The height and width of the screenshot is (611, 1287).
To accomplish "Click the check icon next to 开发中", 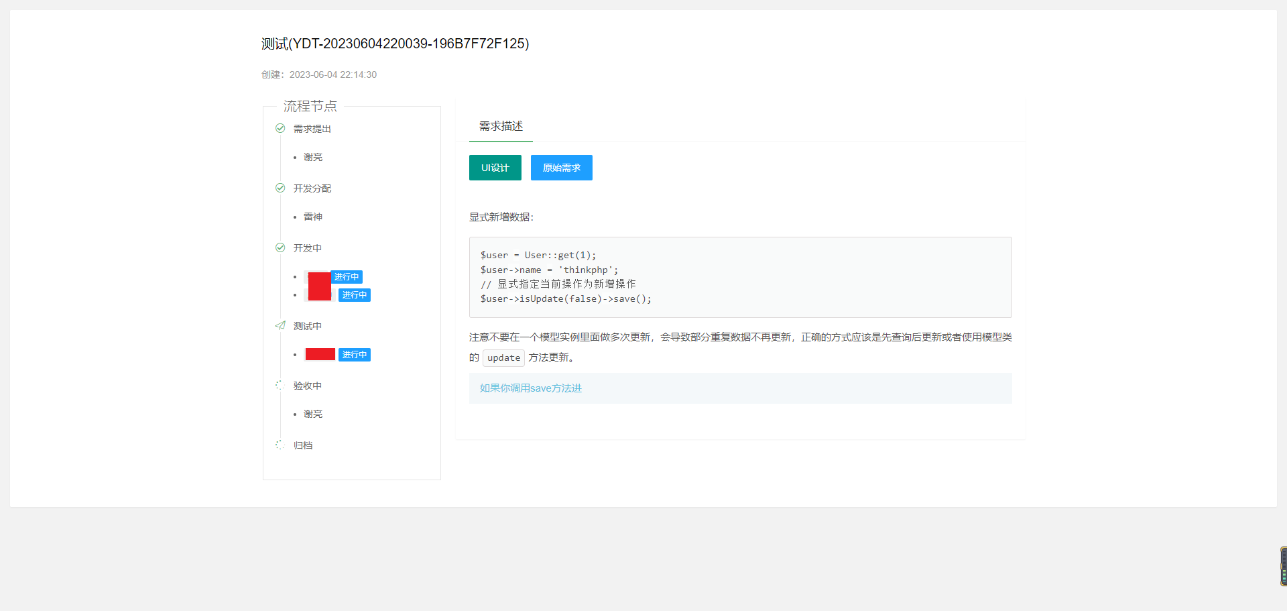I will [x=280, y=247].
